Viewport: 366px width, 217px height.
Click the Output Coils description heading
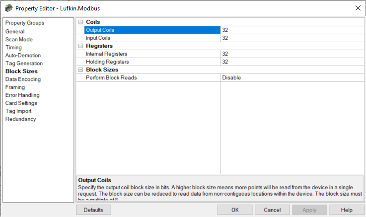(x=94, y=180)
